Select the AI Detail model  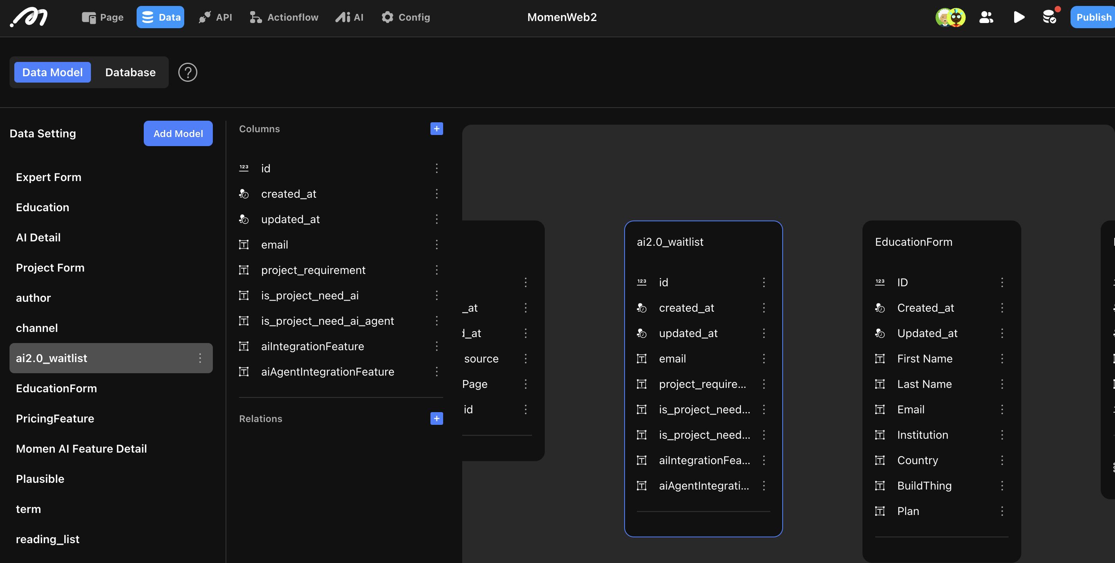point(111,237)
